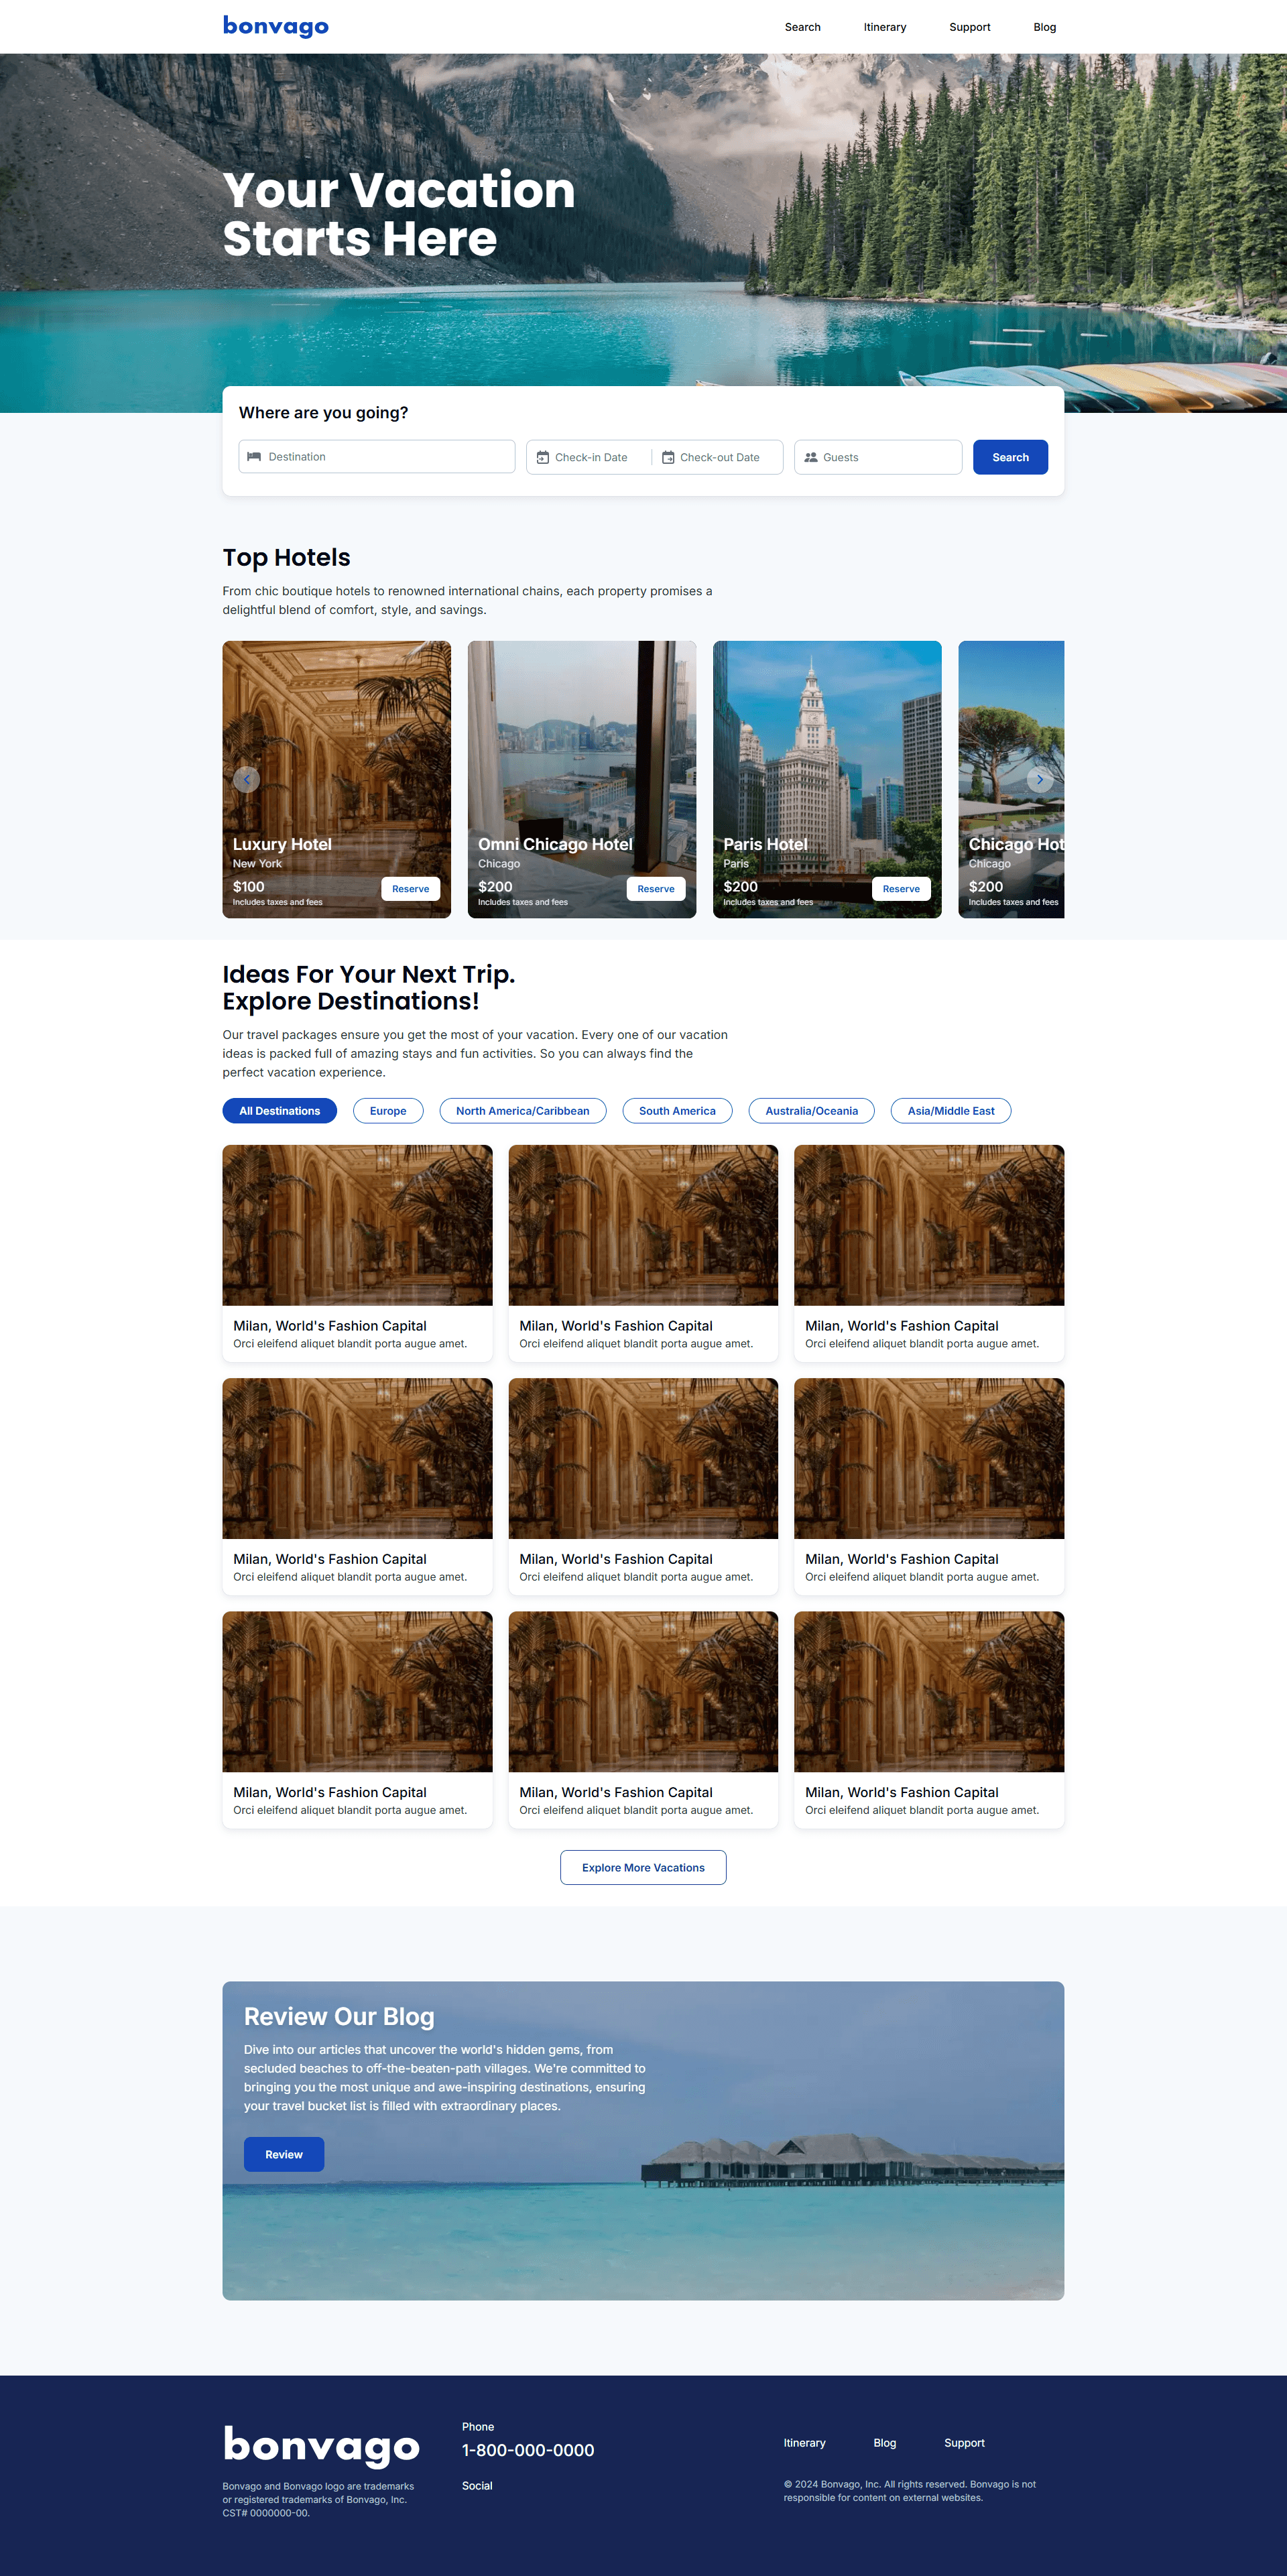The height and width of the screenshot is (2576, 1287).
Task: Click the bed icon in Destination field
Action: coord(254,457)
